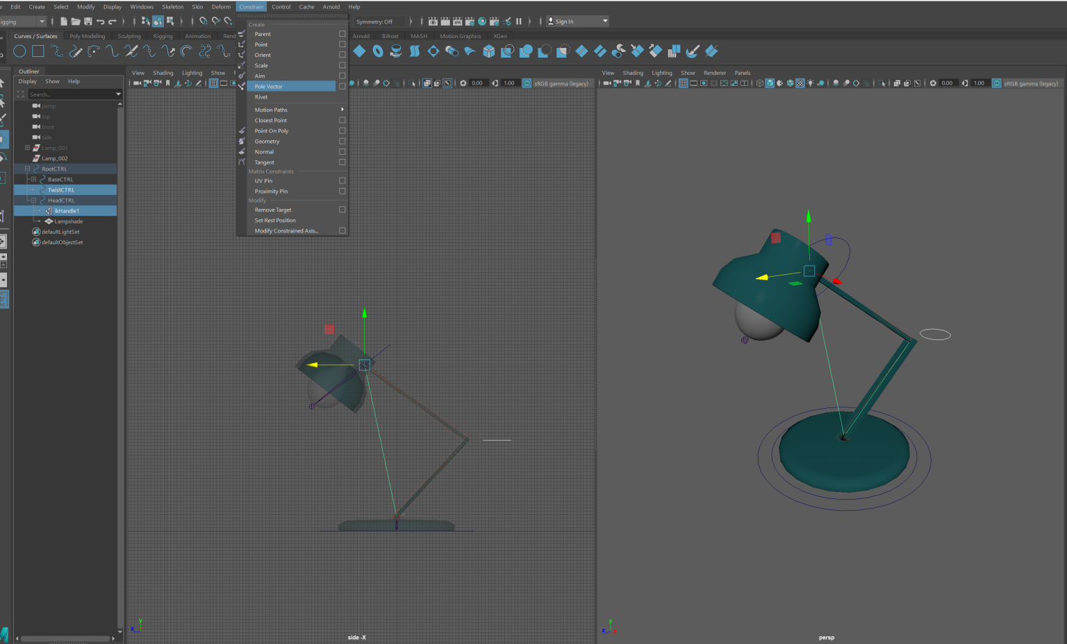Open the Pole Vector option box
This screenshot has height=644, width=1067.
342,87
